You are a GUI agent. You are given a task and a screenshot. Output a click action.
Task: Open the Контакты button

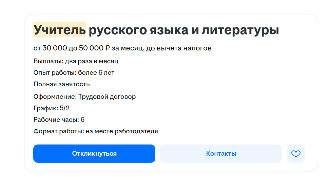coord(221,154)
